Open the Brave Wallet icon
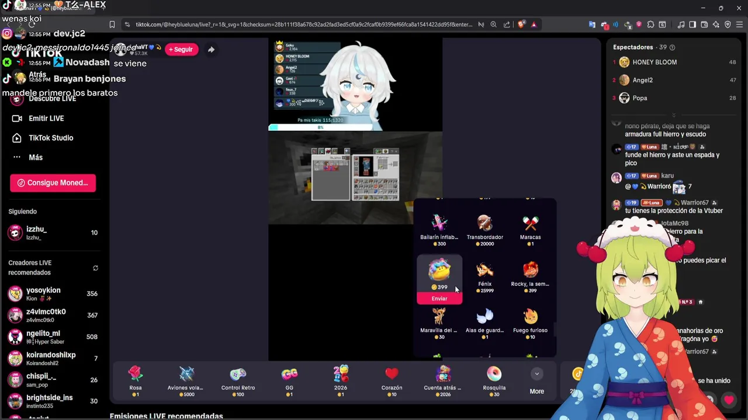This screenshot has width=748, height=420. coord(704,24)
